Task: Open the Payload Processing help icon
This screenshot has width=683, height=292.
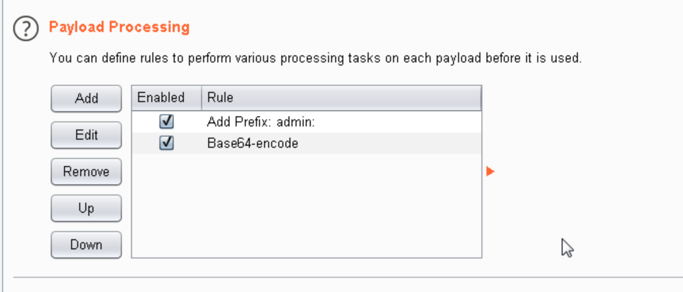Action: [x=26, y=29]
